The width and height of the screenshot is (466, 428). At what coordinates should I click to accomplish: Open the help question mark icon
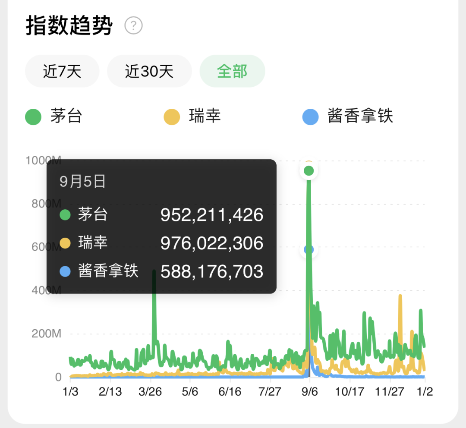[133, 25]
